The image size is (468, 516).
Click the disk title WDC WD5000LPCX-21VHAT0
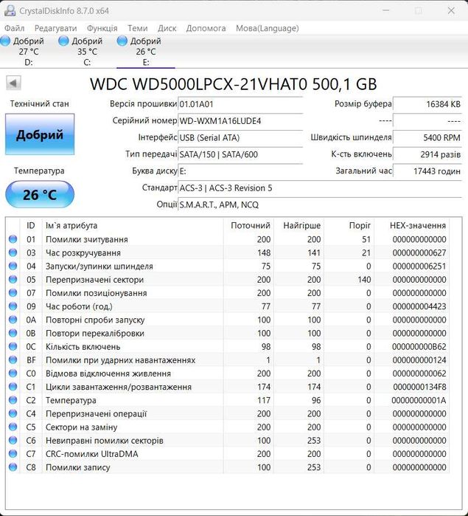(x=198, y=84)
